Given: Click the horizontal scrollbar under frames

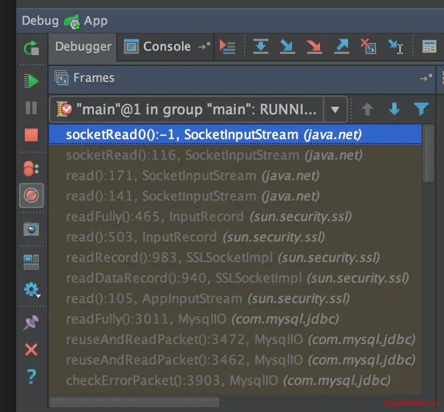Looking at the screenshot, I should 134,402.
